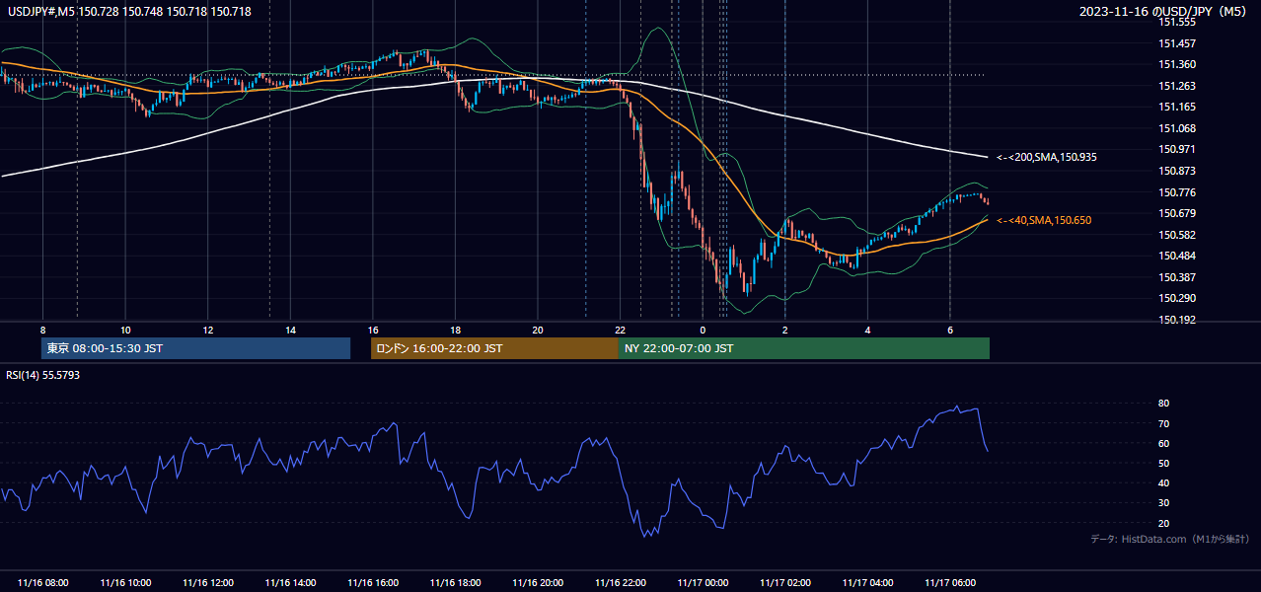The width and height of the screenshot is (1261, 592).
Task: Click RSI scale level 80
Action: pos(1164,404)
